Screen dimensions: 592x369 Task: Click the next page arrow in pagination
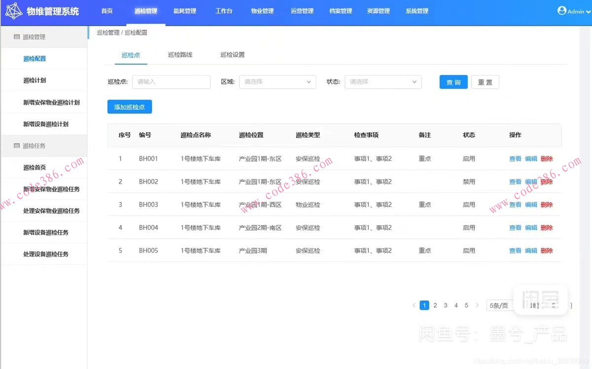tap(477, 305)
